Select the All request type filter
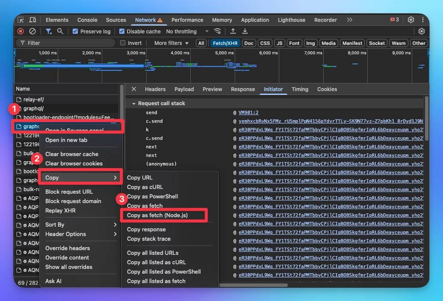The image size is (443, 301). [201, 43]
